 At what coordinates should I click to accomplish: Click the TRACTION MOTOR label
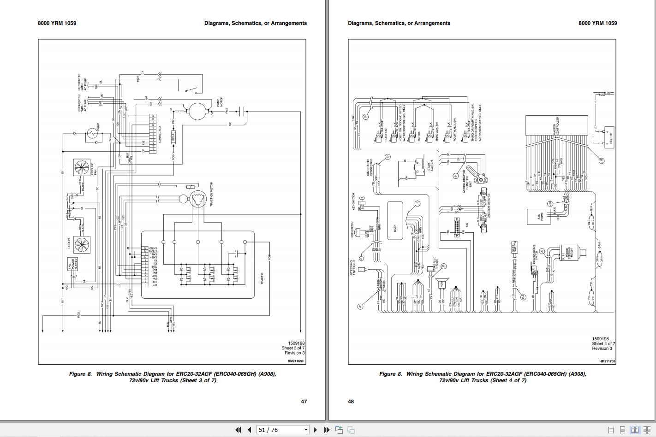click(x=212, y=194)
